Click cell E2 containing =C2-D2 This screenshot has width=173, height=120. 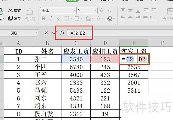[x=134, y=59]
